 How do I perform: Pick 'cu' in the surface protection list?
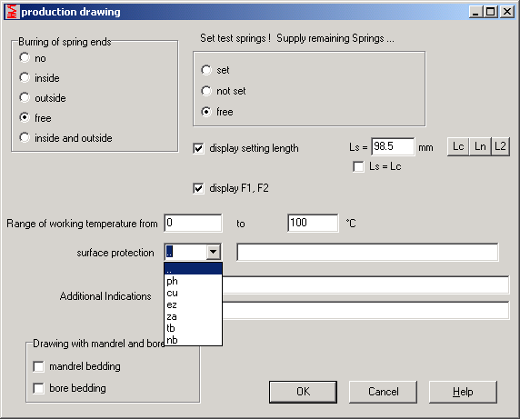pyautogui.click(x=193, y=293)
